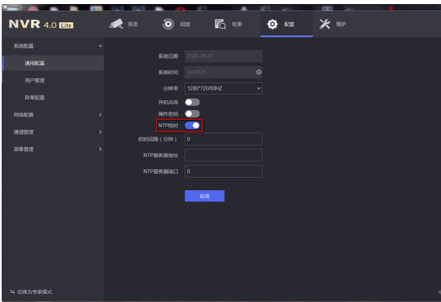Open the playback circular play icon

pyautogui.click(x=169, y=24)
